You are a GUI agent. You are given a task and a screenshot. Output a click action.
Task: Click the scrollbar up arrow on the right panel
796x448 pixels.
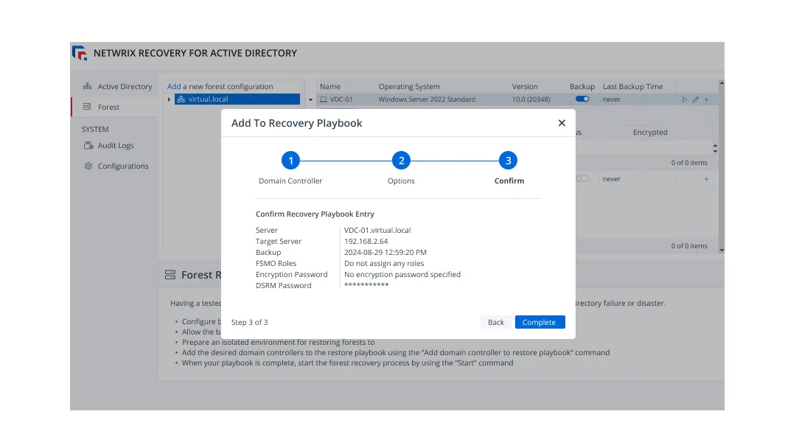(x=722, y=83)
